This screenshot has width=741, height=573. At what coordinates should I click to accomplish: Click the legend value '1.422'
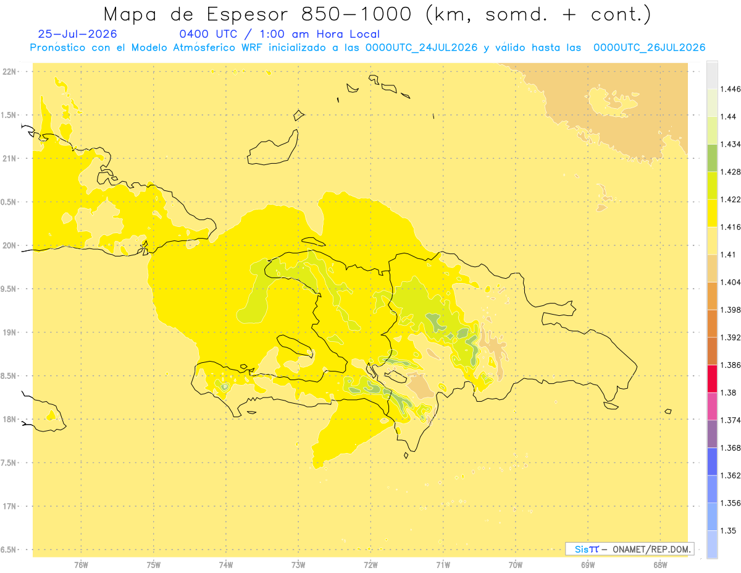(731, 200)
